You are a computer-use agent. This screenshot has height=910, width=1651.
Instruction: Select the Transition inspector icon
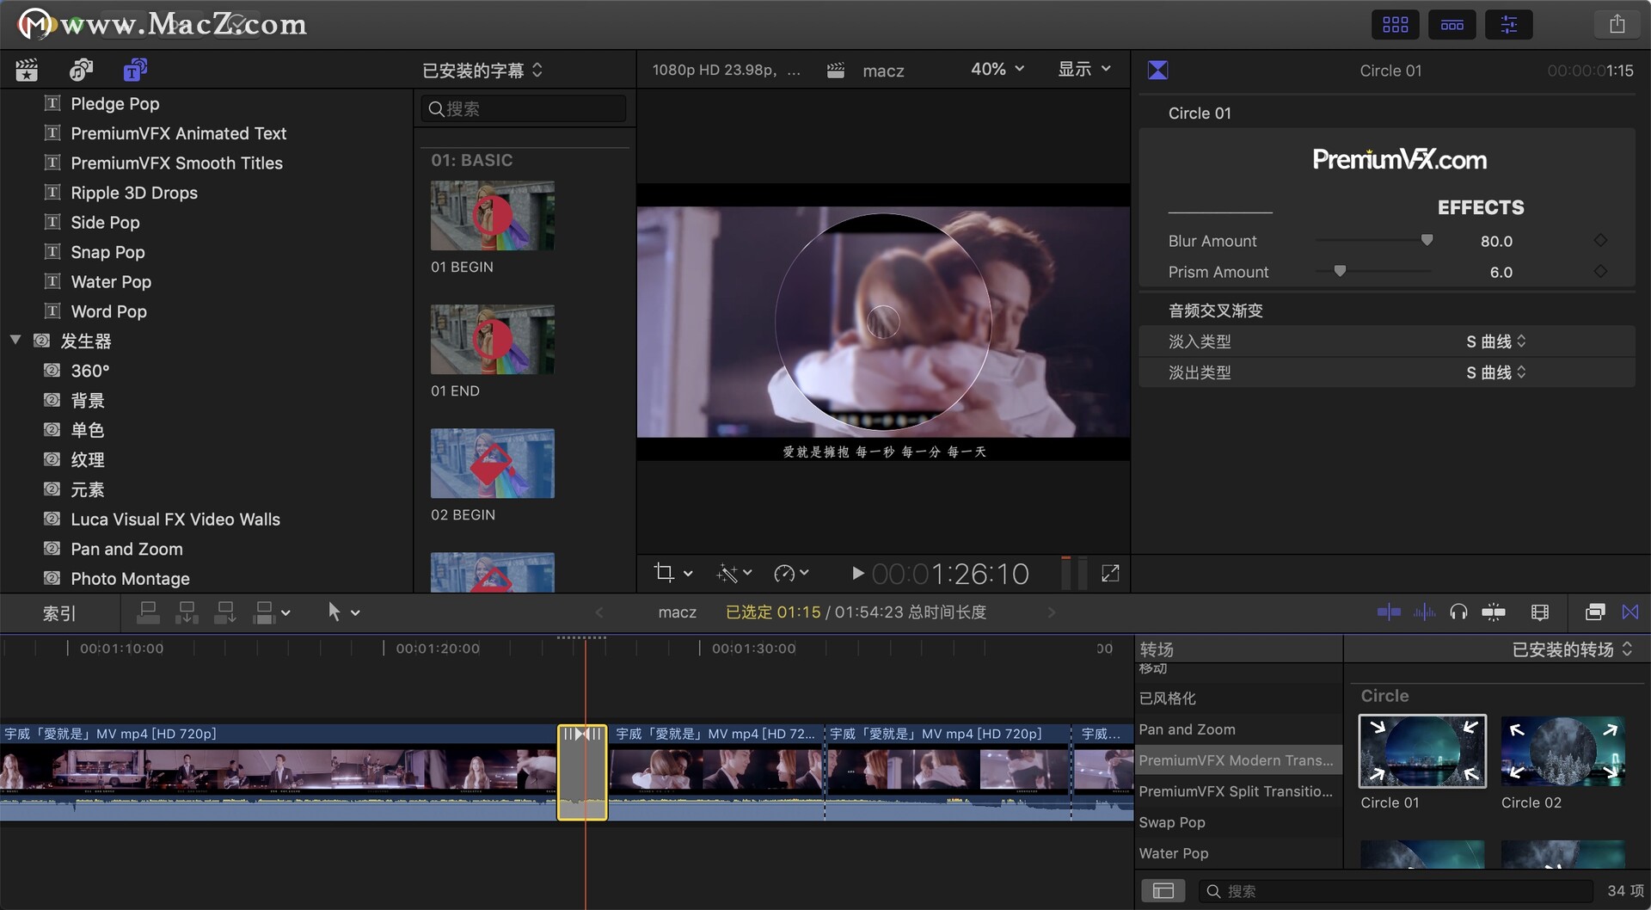pyautogui.click(x=1157, y=70)
